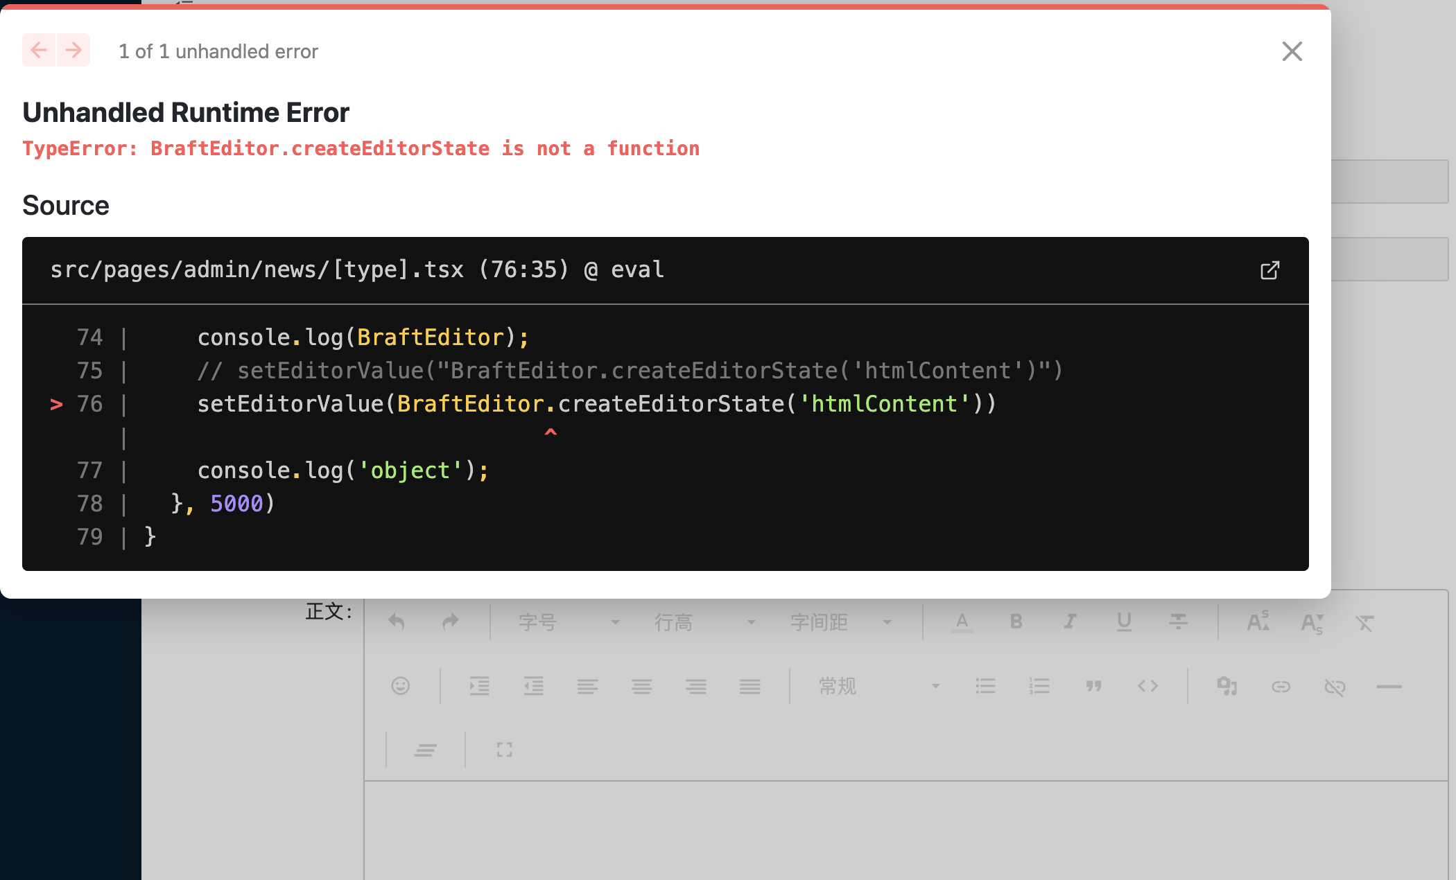Toggle bold formatting
The width and height of the screenshot is (1456, 880).
(x=1016, y=622)
